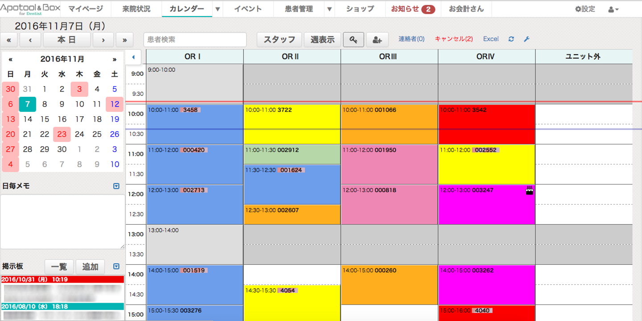Click the OR III column header
This screenshot has height=321, width=642.
389,57
